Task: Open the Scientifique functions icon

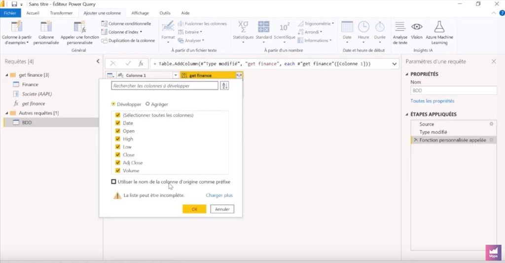Action: coord(285,27)
